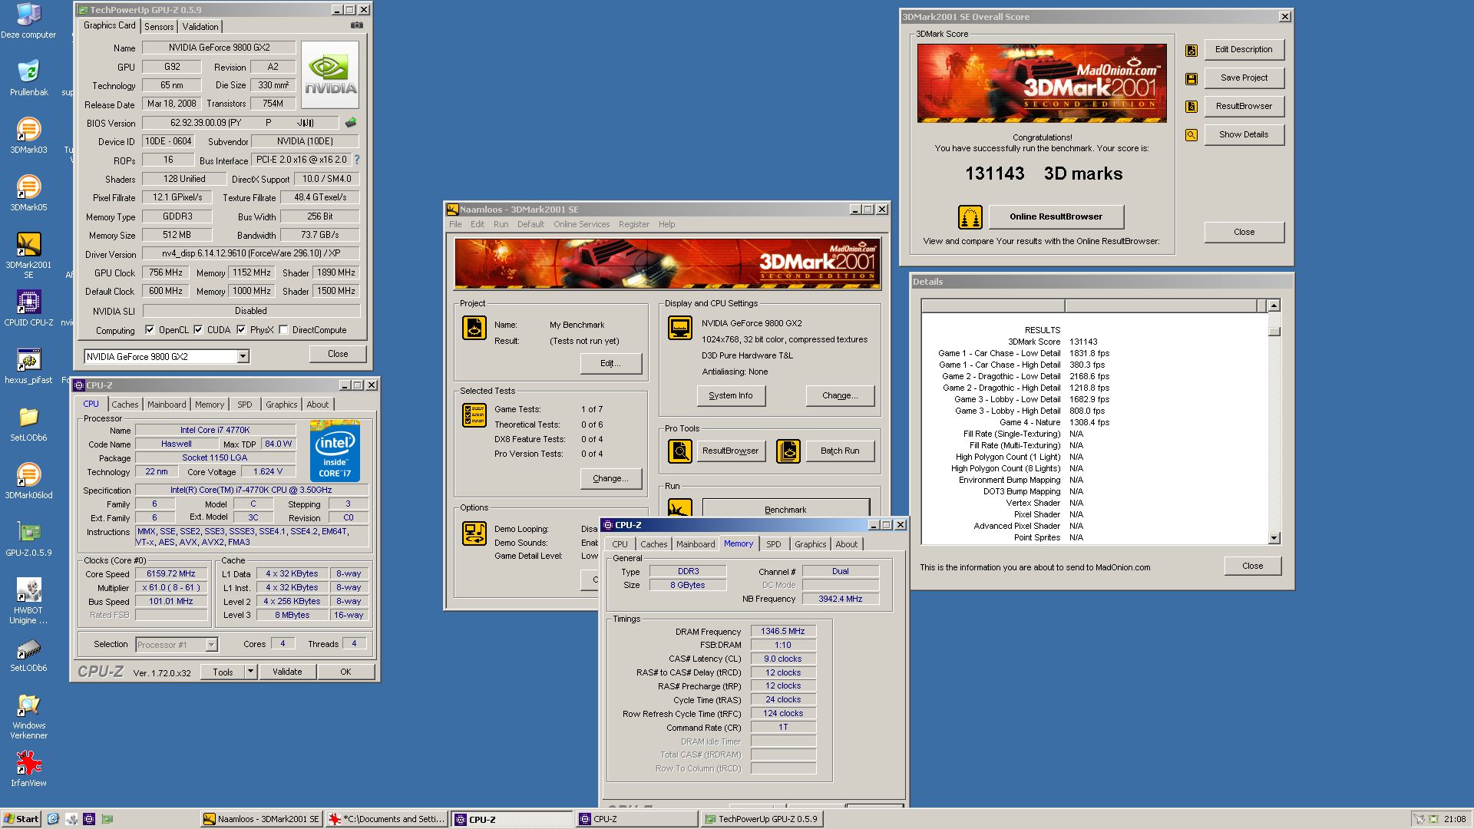
Task: Click the ResultBrowser magnifier icon in Pro Tools
Action: [679, 451]
